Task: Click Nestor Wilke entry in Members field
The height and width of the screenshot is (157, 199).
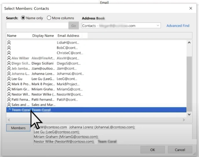Action: click(x=64, y=142)
